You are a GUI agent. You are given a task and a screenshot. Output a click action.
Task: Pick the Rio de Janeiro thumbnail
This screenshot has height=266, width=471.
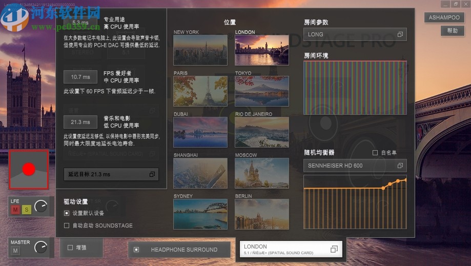(261, 132)
